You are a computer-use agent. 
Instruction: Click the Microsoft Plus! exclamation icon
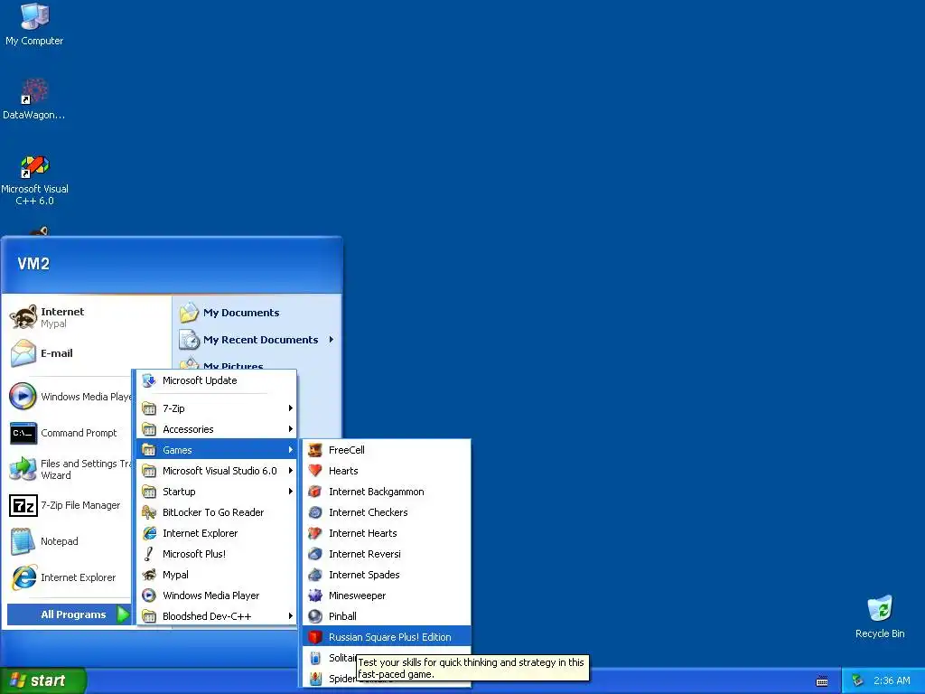(149, 554)
